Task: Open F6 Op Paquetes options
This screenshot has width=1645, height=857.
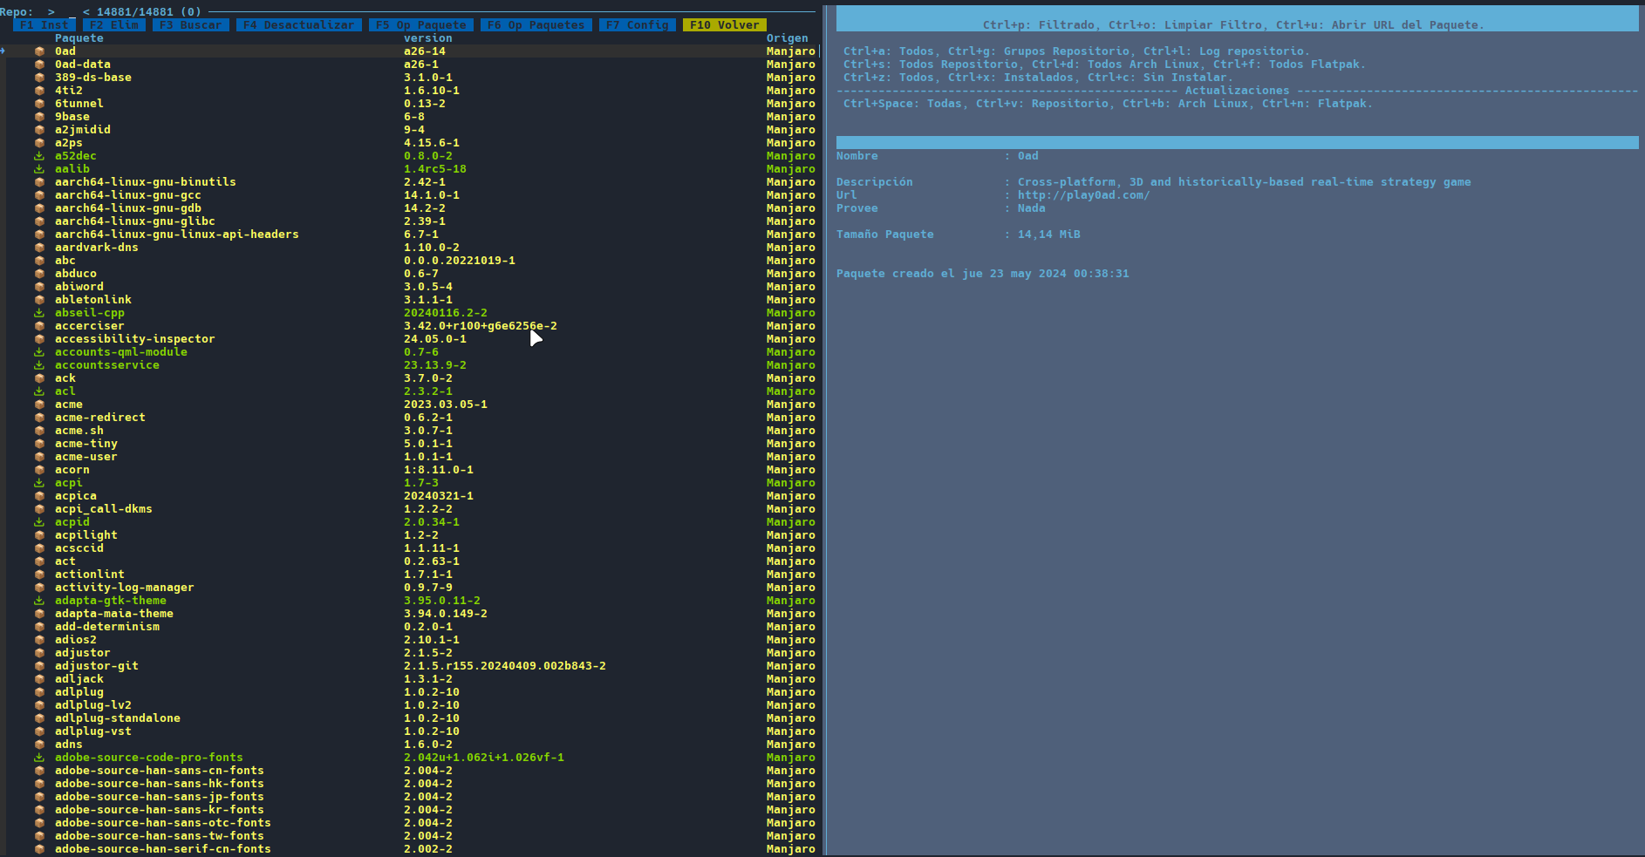Action: pos(536,25)
